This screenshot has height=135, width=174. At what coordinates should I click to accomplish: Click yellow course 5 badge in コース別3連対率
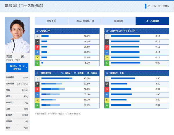tap(37, 100)
